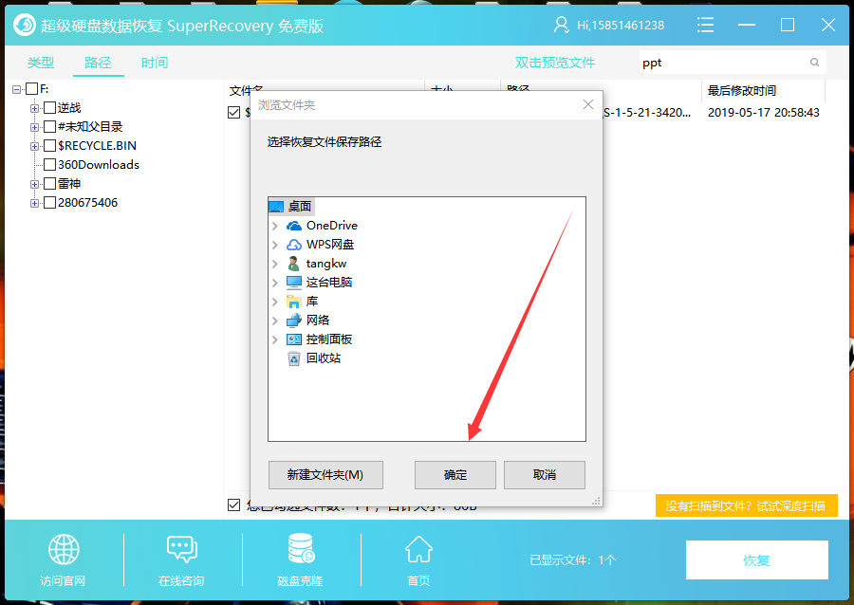854x605 pixels.
Task: Open the user account icon
Action: [561, 25]
